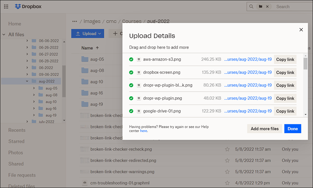Open Photos in sidebar
Viewport: 313px width, 188px height.
tap(16, 152)
